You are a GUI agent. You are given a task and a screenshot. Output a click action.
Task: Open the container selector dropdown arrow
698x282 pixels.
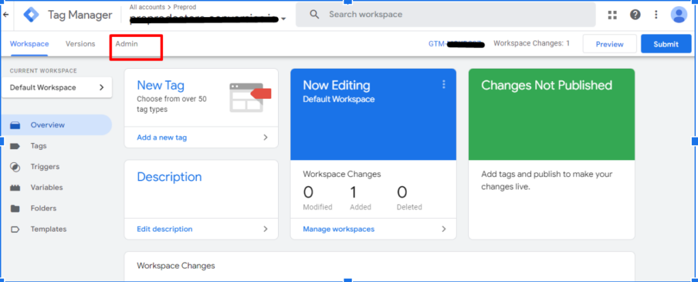coord(284,19)
